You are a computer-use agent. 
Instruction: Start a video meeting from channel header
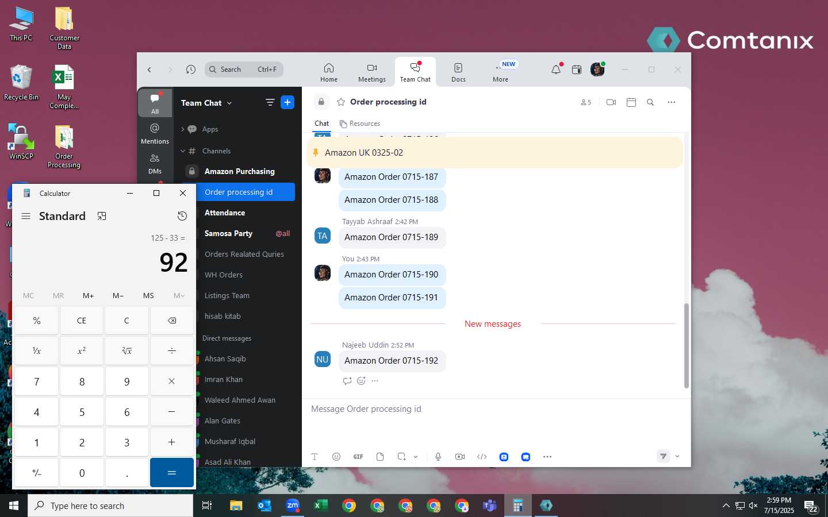[611, 102]
